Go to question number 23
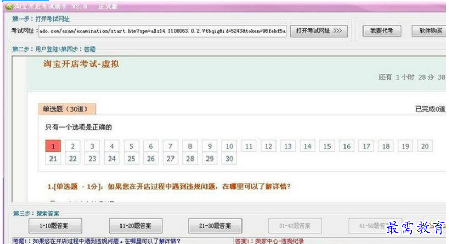This screenshot has width=449, height=244. coord(92,159)
